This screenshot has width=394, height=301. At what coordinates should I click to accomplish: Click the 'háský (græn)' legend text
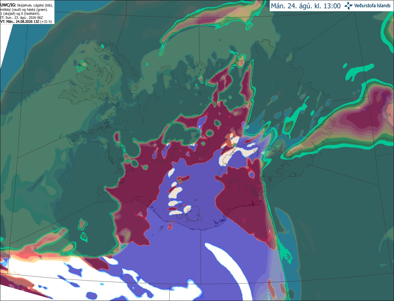click(38, 10)
